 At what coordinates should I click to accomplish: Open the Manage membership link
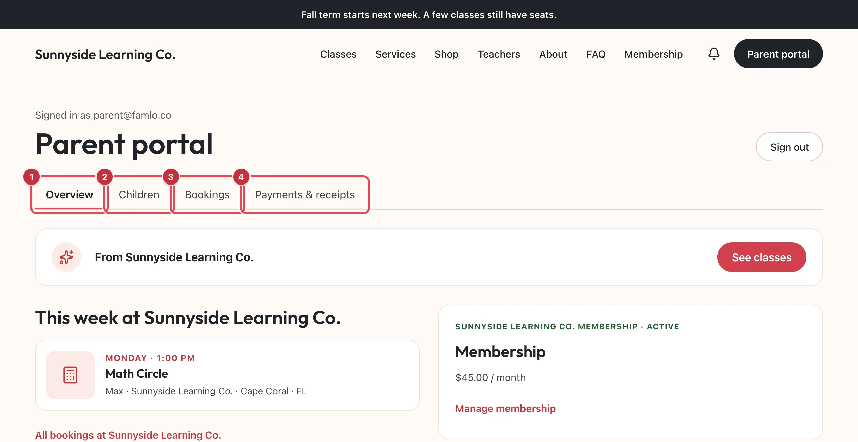(505, 408)
